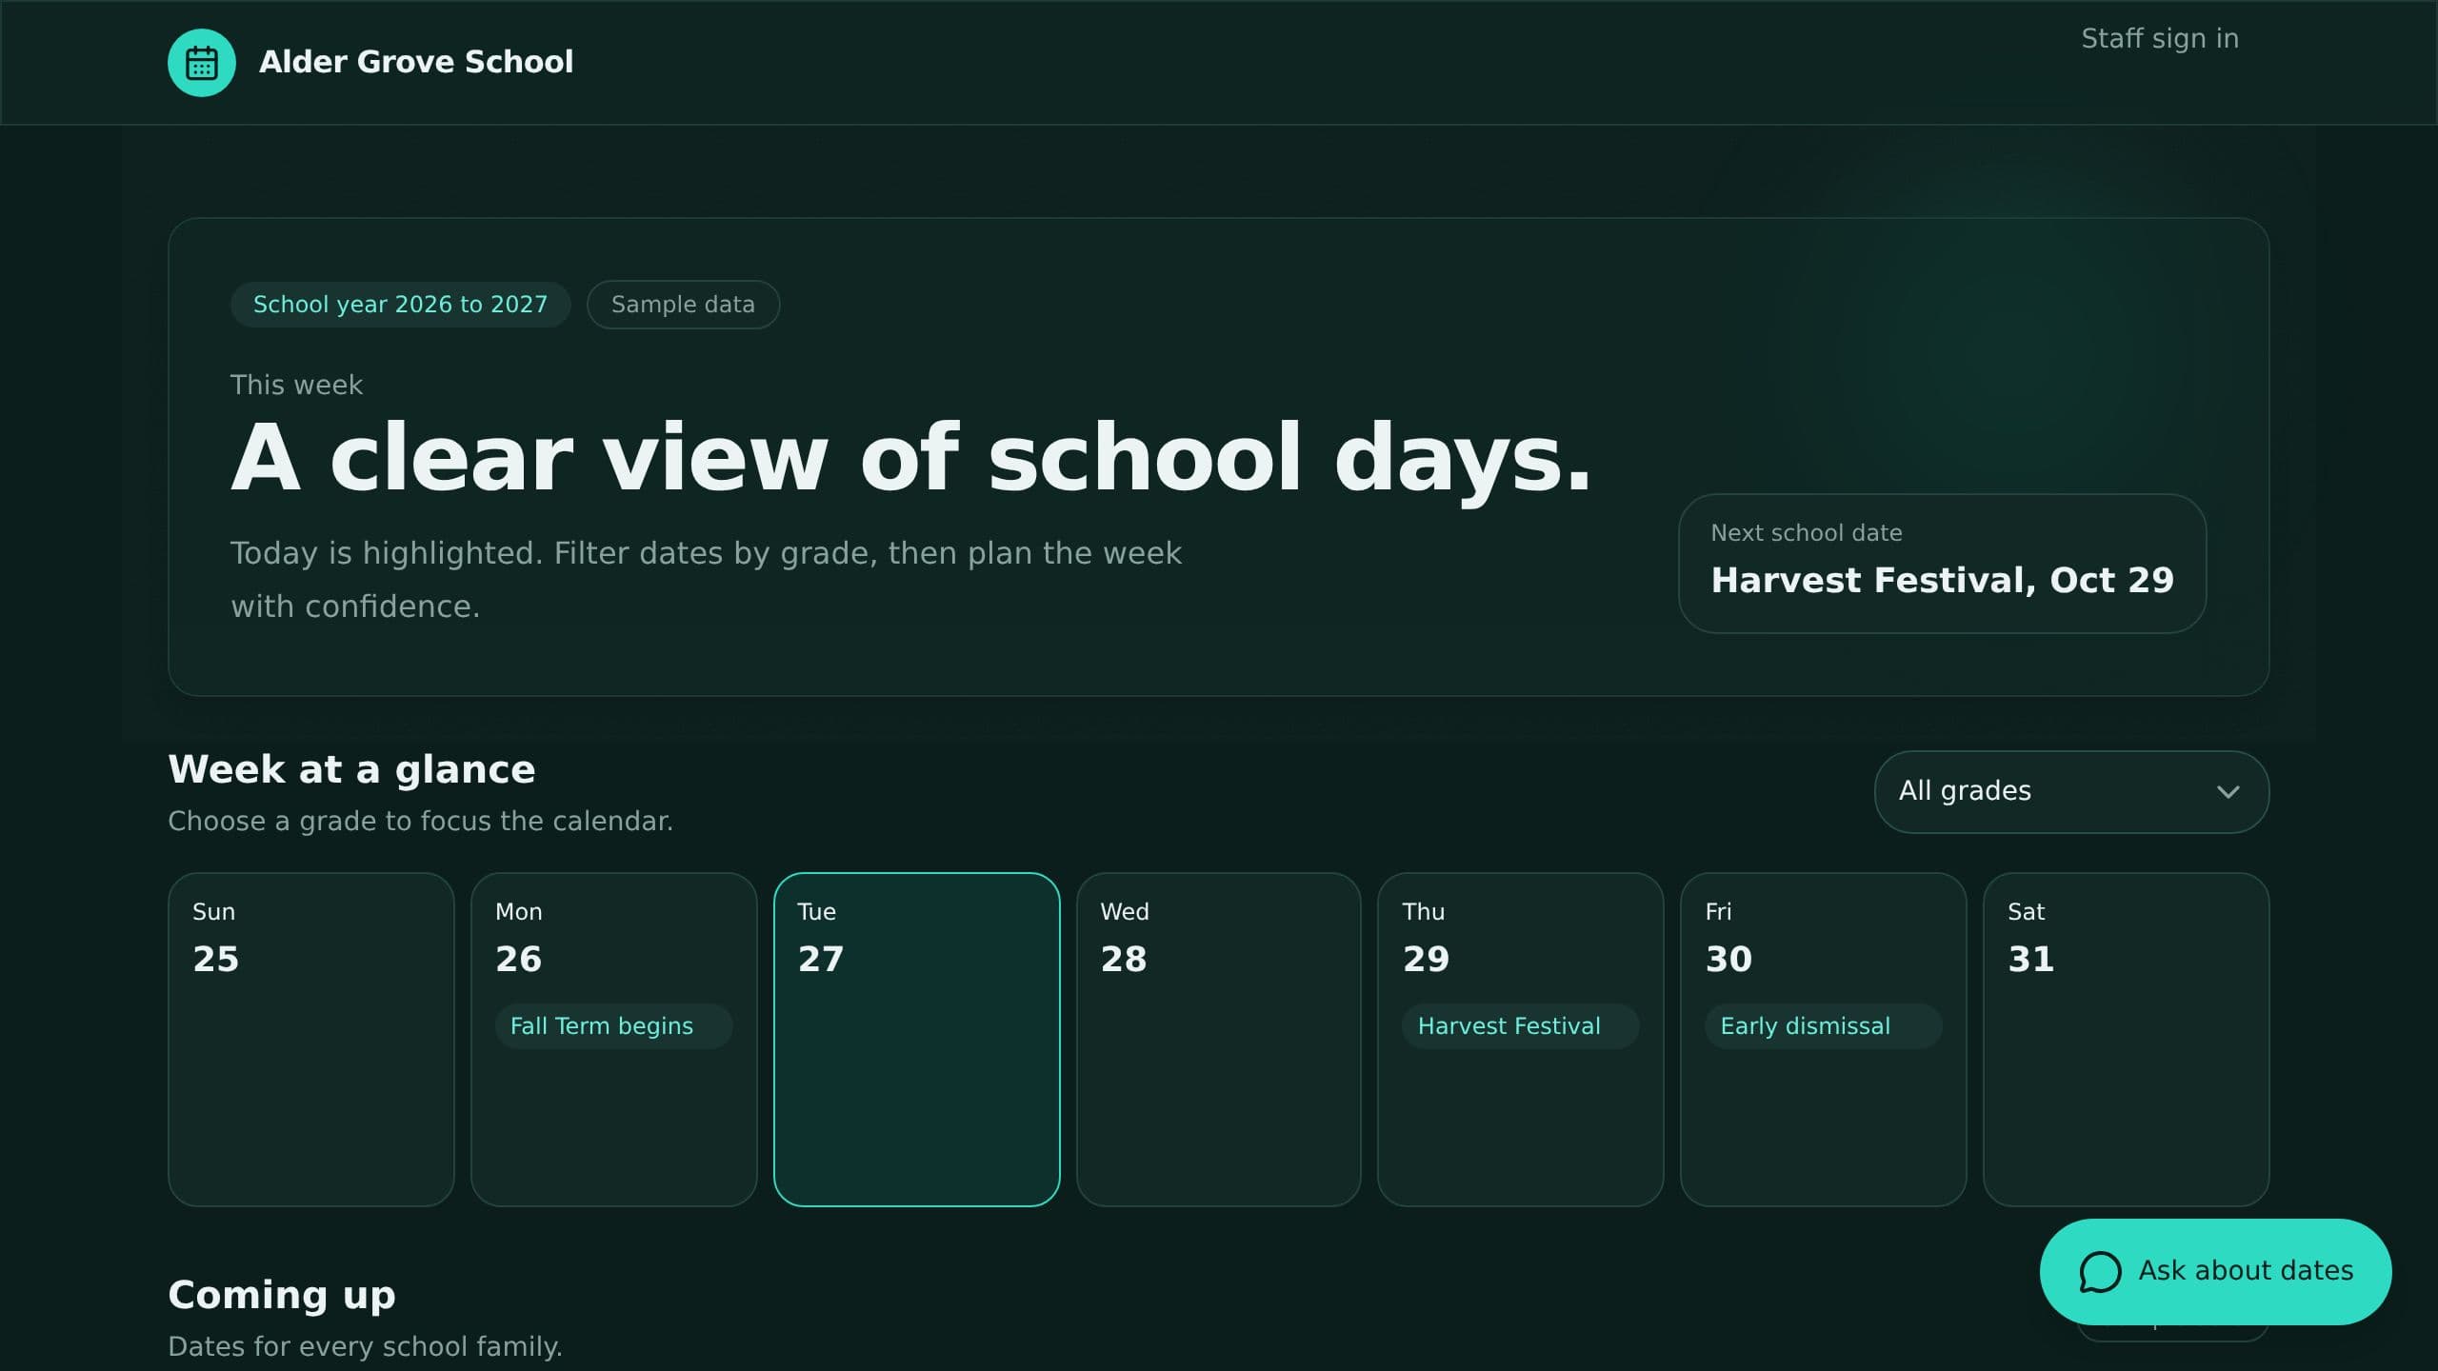
Task: Click the Coming up heading
Action: pyautogui.click(x=282, y=1295)
